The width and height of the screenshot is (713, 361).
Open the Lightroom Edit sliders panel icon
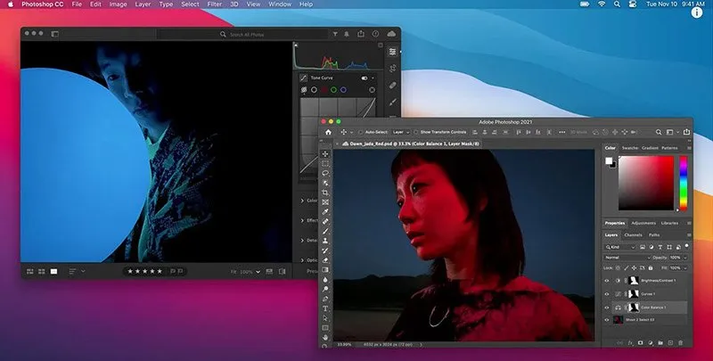(393, 52)
